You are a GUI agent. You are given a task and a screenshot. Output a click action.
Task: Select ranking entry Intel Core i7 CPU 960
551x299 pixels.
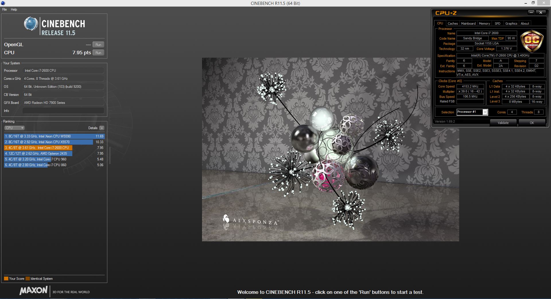[54, 159]
